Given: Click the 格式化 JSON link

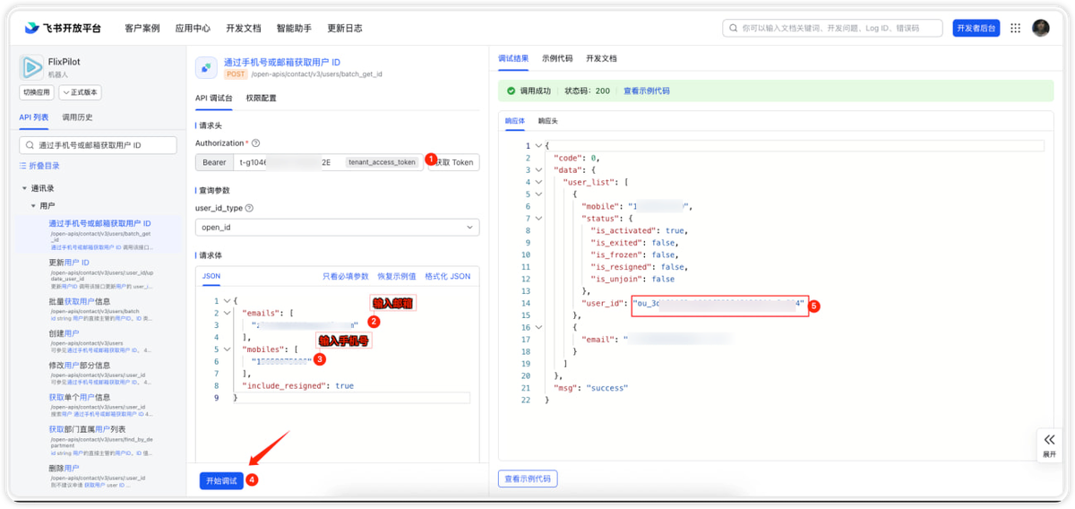Looking at the screenshot, I should pos(448,276).
